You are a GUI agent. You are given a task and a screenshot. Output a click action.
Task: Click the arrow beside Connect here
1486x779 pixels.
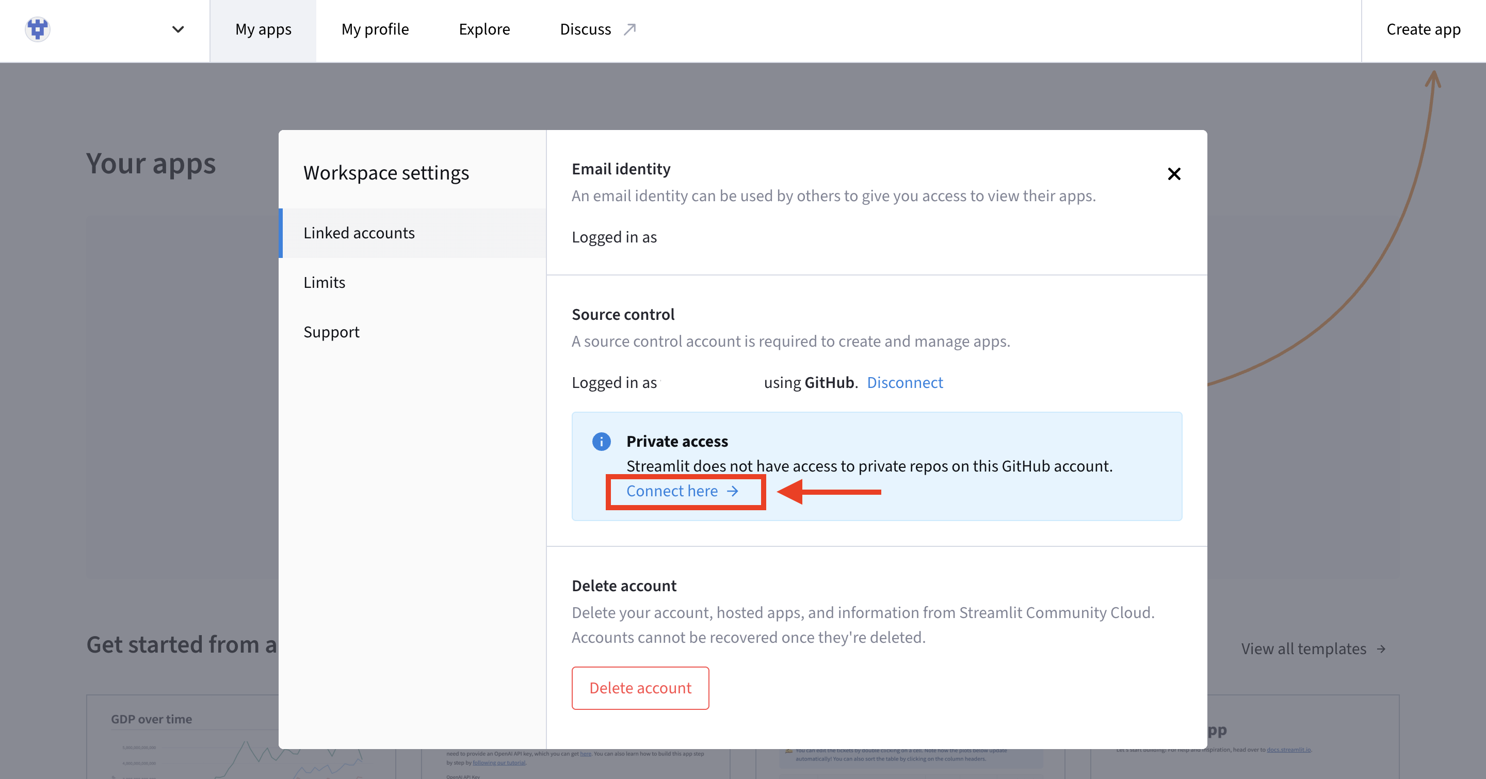(x=733, y=491)
